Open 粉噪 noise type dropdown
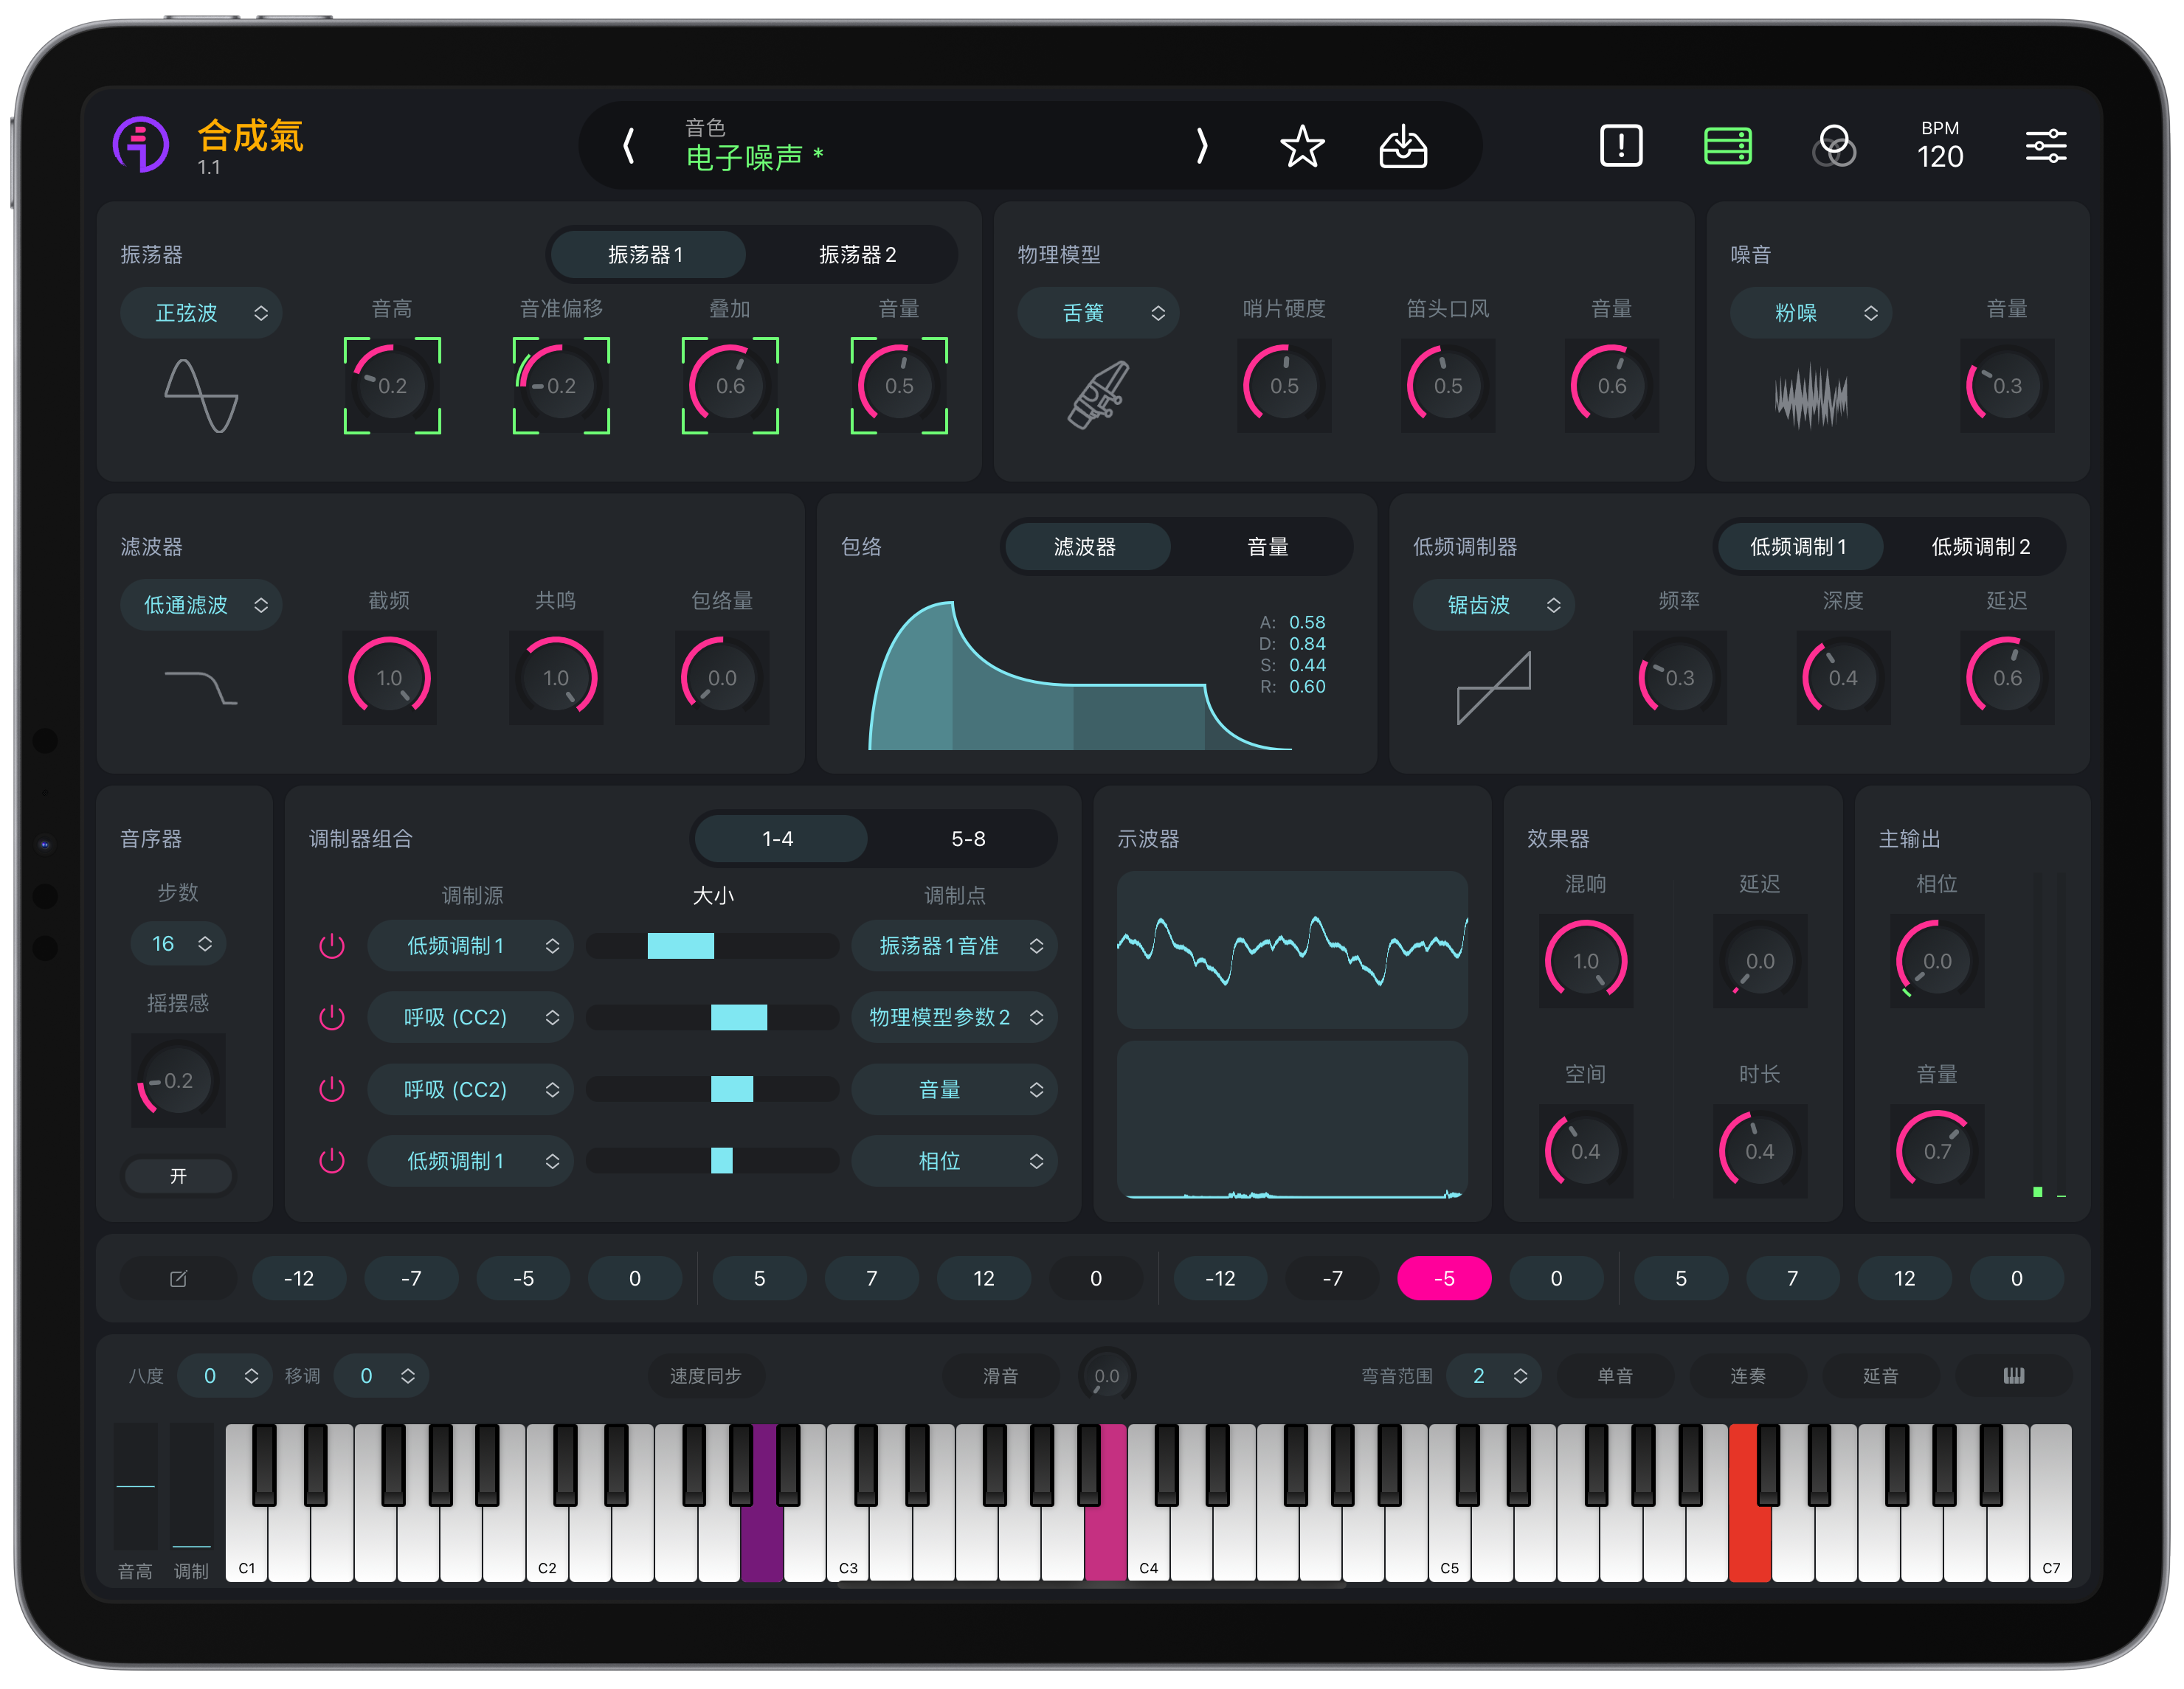The height and width of the screenshot is (1689, 2184). coord(1810,313)
